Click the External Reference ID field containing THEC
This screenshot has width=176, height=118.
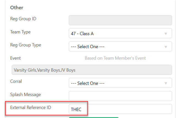coord(120,109)
